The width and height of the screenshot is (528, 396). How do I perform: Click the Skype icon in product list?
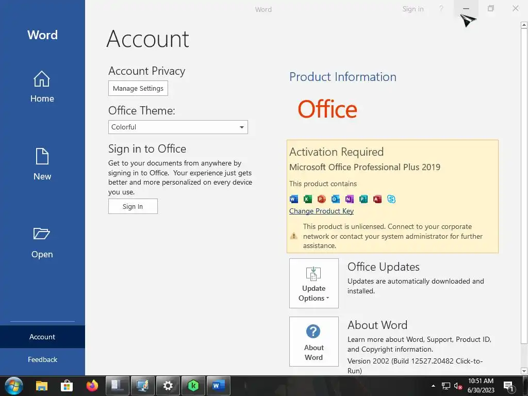(391, 199)
